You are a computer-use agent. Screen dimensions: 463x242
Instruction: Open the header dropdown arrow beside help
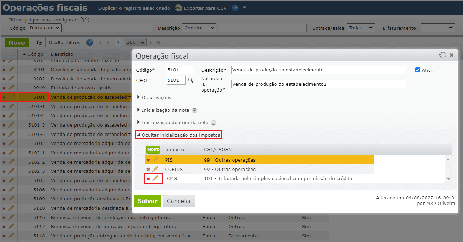click(x=244, y=7)
